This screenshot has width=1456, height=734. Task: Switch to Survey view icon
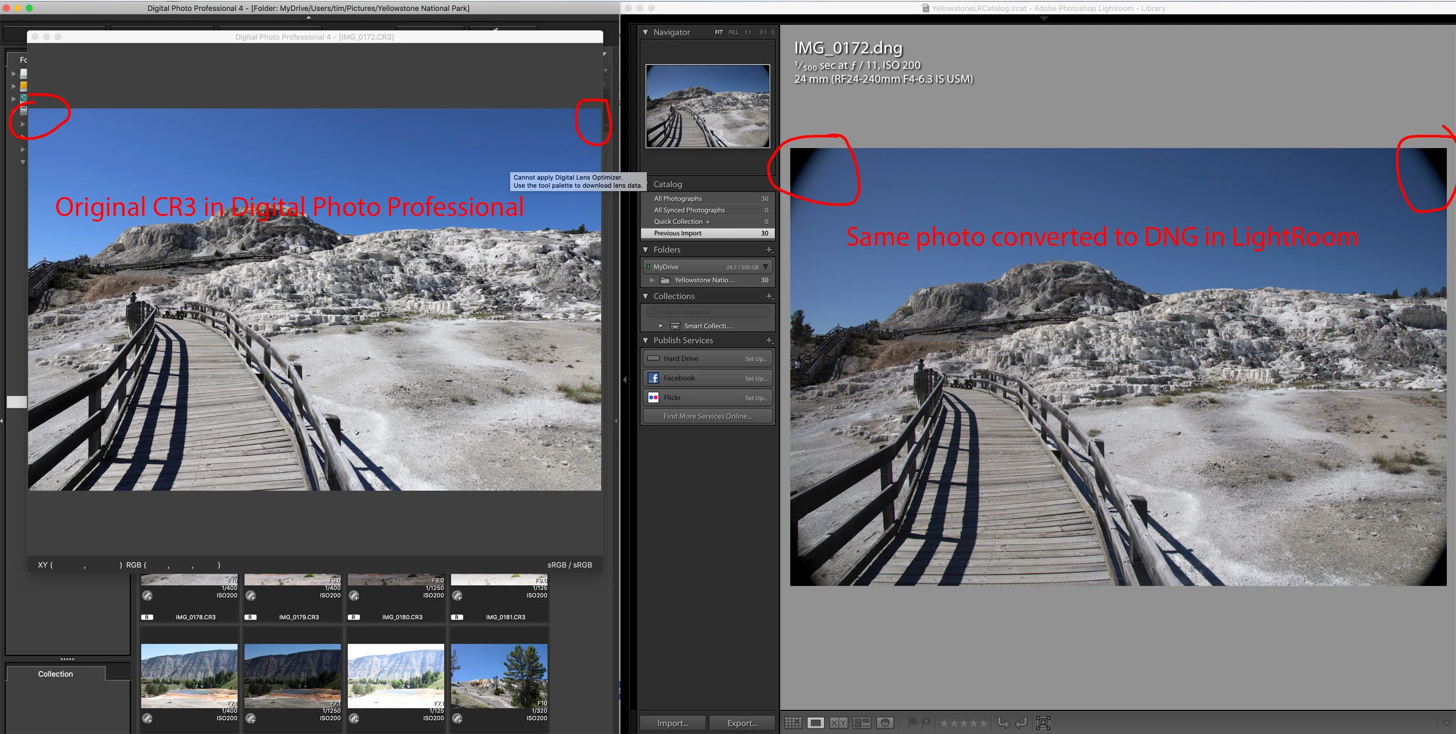point(861,723)
